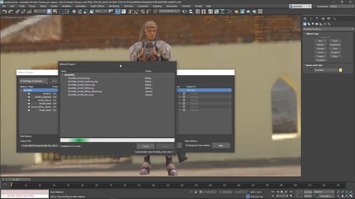Toggle the Angle Snap icon
The width and height of the screenshot is (355, 199).
[136, 11]
